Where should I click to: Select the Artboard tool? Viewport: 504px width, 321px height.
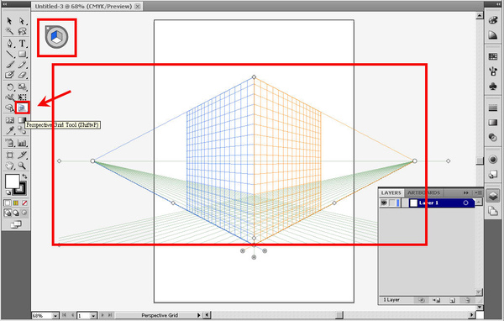click(9, 155)
